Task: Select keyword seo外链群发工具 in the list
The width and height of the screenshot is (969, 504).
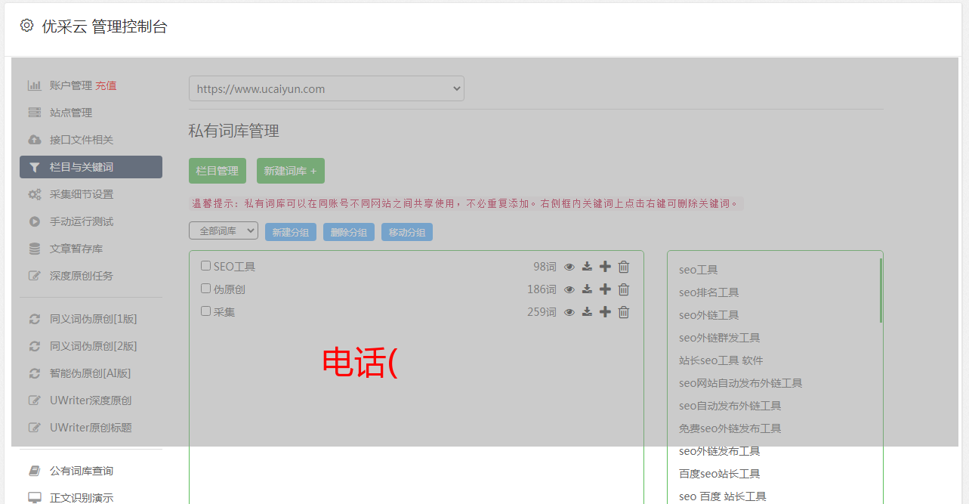Action: click(x=719, y=338)
